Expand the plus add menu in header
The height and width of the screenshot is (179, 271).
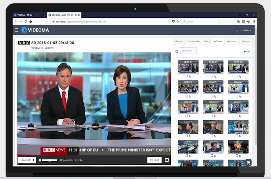(x=238, y=30)
